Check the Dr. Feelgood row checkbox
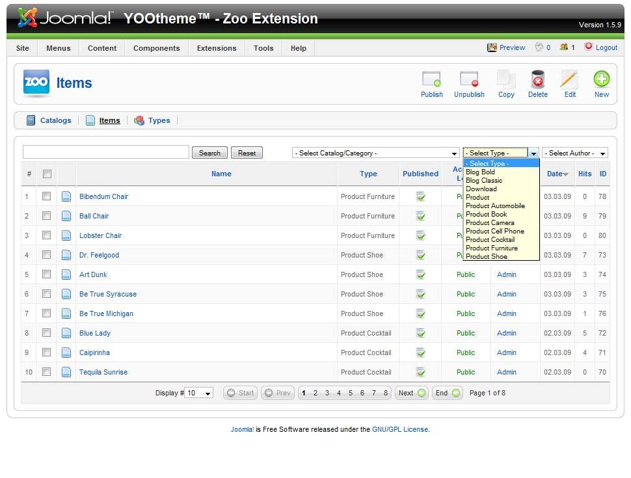 [x=47, y=255]
